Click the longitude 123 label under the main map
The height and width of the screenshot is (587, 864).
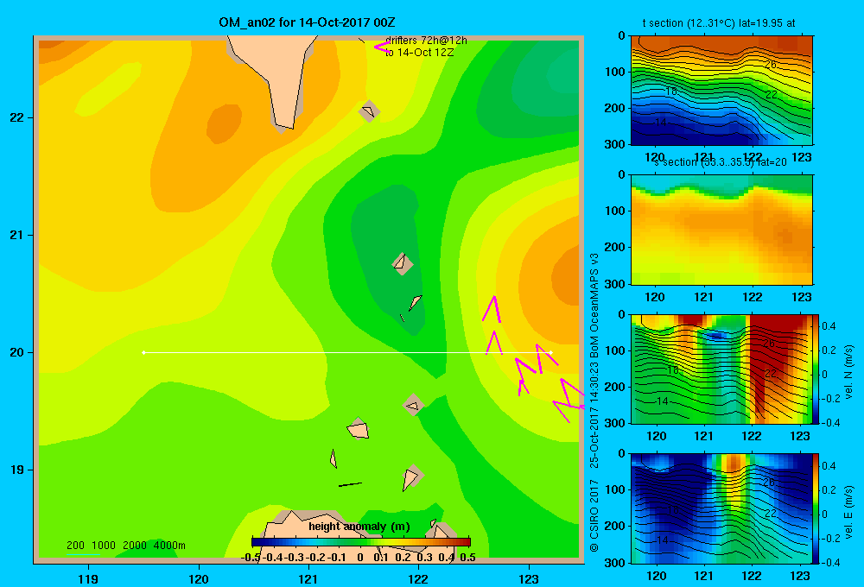pos(529,578)
